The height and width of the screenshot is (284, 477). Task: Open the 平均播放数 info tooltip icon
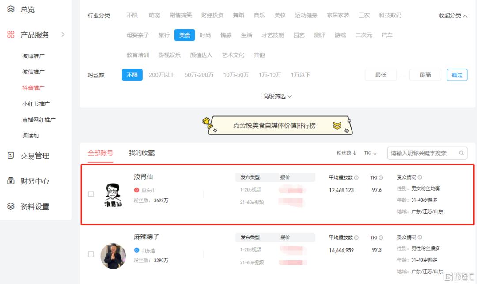[356, 177]
